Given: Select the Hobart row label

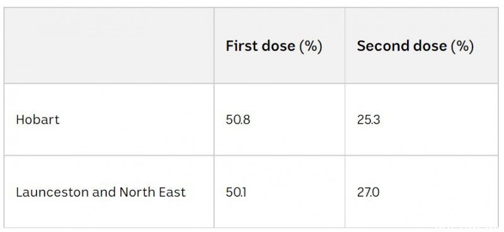Looking at the screenshot, I should point(38,120).
